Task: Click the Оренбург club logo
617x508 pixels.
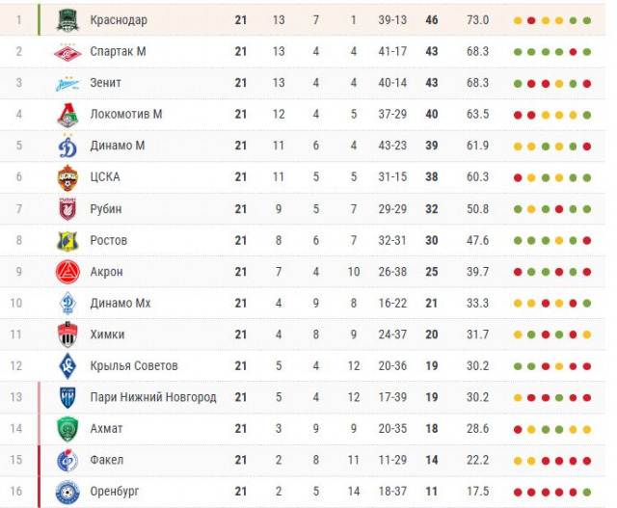Action: (x=67, y=492)
